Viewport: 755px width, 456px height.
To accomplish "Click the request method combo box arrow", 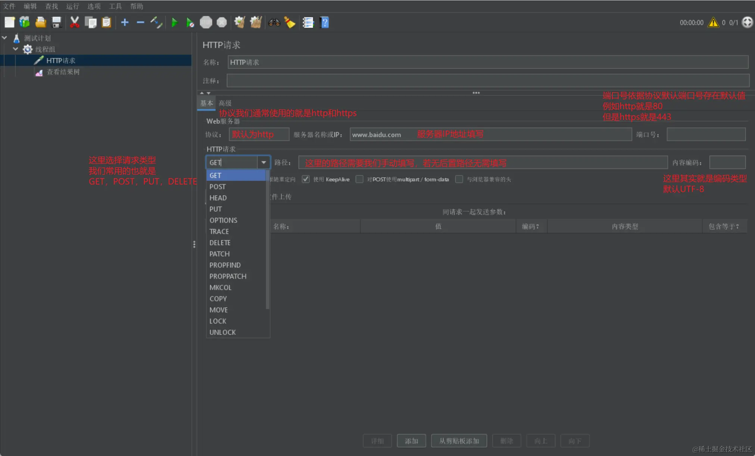I will click(263, 162).
